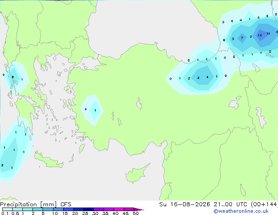Click the 1–2 mm legend color swatch
Screen dimensions: 278x215
tap(28, 209)
